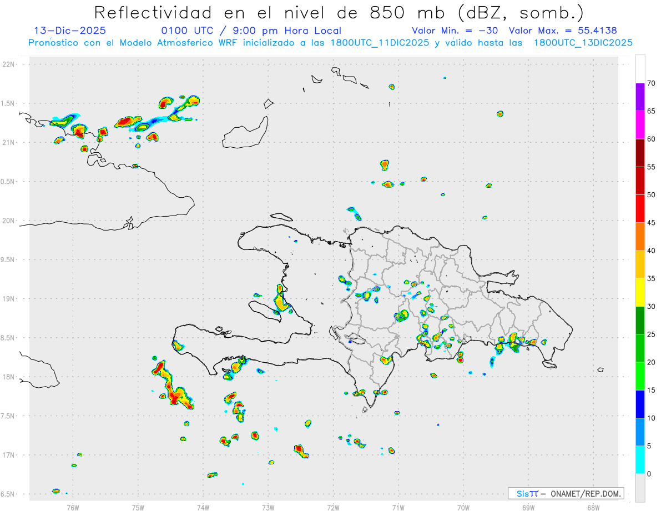This screenshot has width=666, height=515.
Task: Select the "70W" longitude label
Action: (463, 507)
